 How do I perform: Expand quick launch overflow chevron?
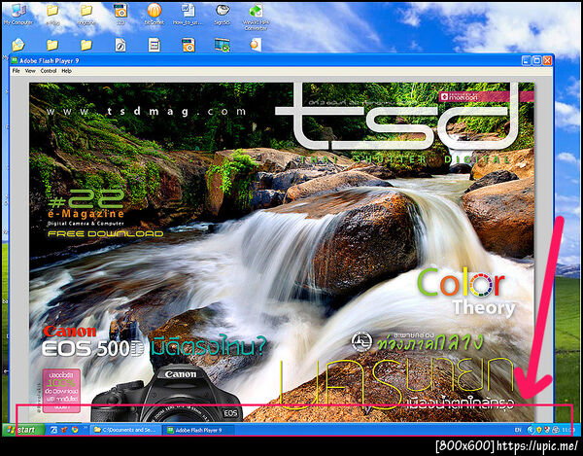tap(85, 428)
